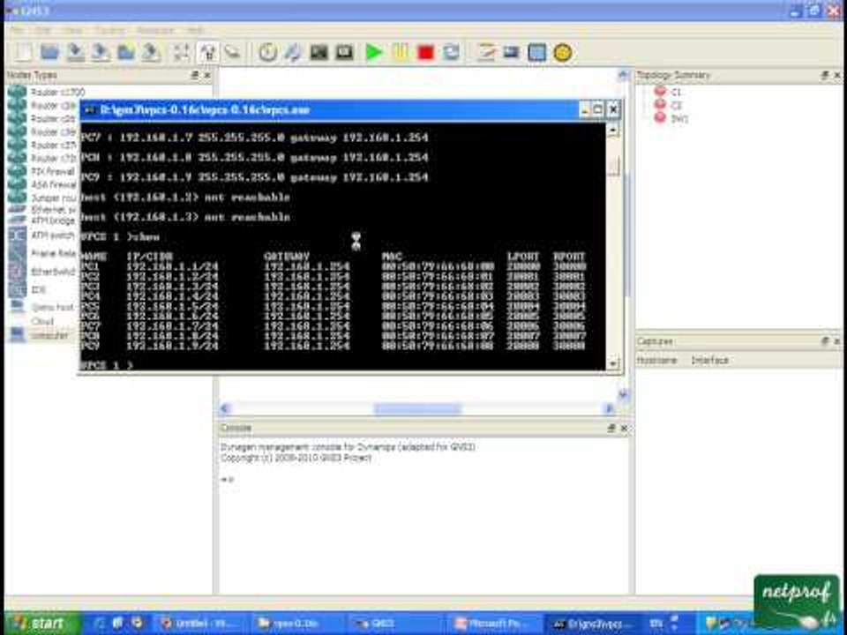847x635 pixels.
Task: Click the workspace scroll-right arrow
Action: (610, 408)
